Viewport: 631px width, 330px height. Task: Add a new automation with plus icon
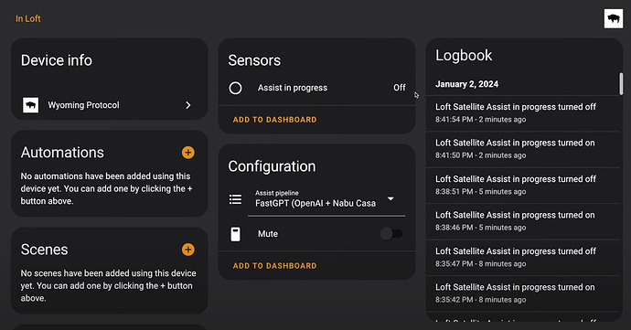tap(188, 153)
